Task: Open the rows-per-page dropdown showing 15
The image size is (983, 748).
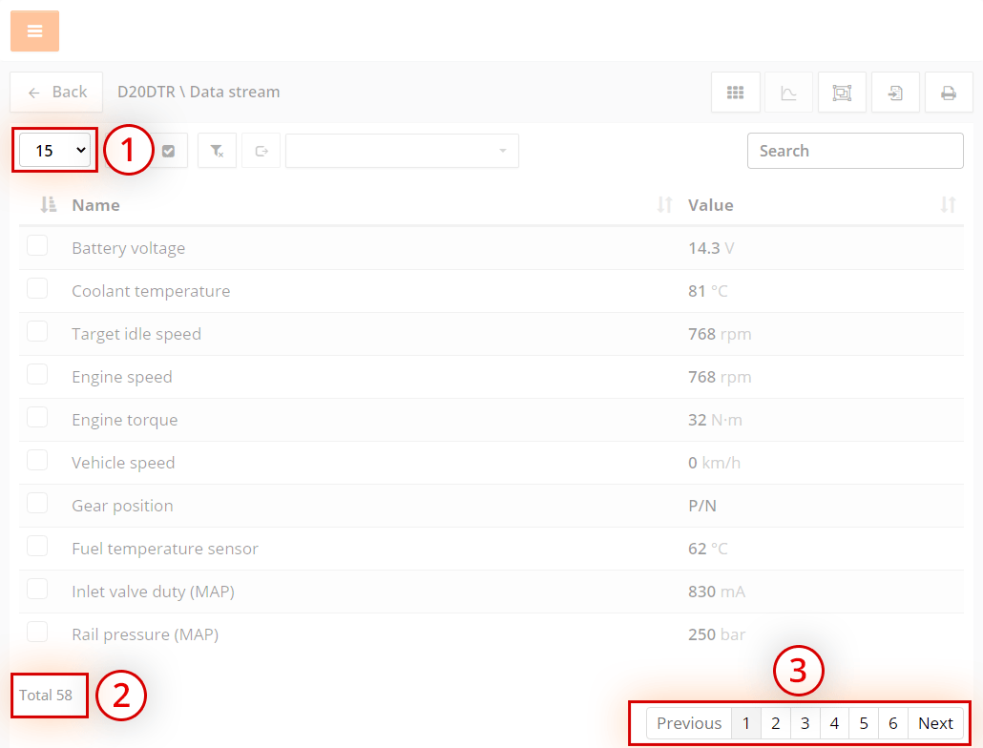Action: (x=55, y=151)
